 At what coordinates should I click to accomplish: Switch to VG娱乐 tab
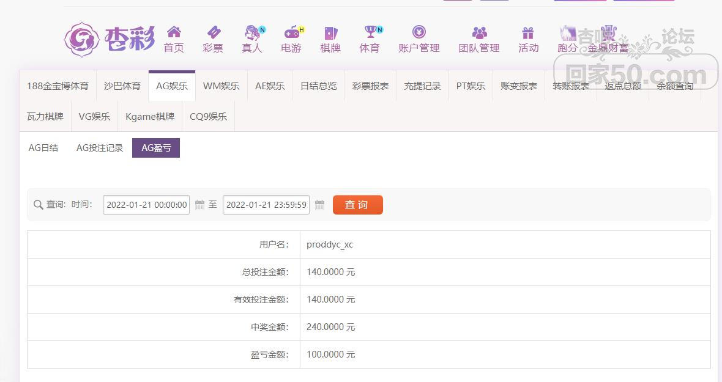(94, 117)
